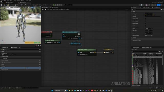
Task: Switch to the AnimGraph tab
Action: pos(55,7)
